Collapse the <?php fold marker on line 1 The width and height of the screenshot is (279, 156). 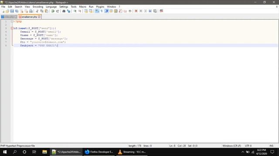12,21
